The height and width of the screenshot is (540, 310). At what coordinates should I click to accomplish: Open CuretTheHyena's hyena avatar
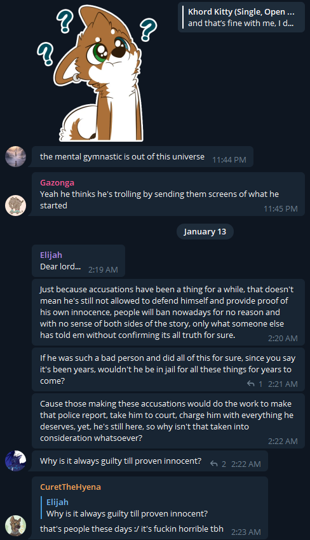click(15, 525)
